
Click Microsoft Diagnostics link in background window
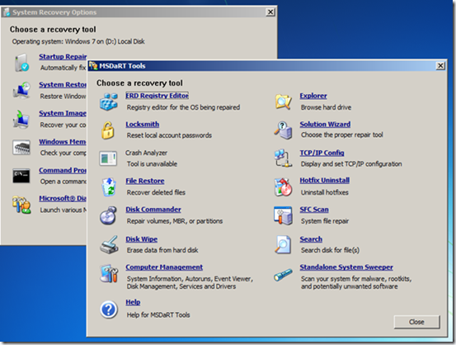coord(63,198)
